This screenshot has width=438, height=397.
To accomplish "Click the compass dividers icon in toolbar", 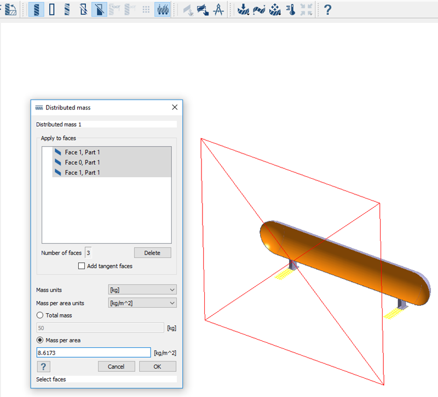I will 218,9.
